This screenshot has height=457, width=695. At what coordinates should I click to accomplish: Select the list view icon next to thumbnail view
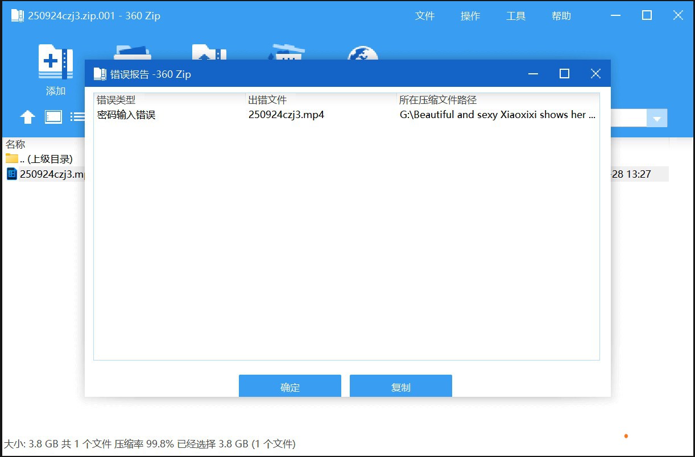tap(78, 116)
